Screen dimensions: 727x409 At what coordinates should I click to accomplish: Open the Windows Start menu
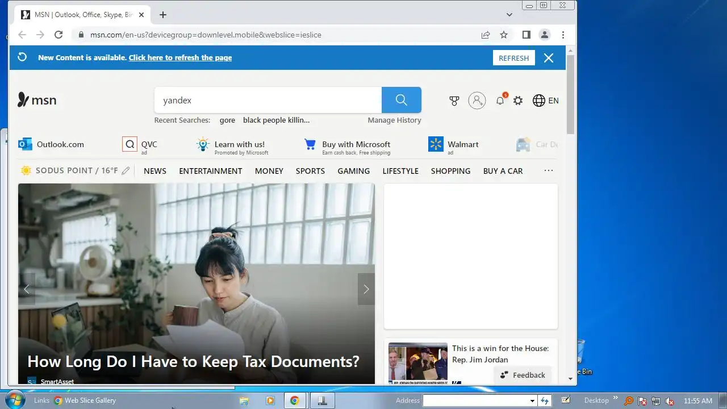[x=15, y=400]
